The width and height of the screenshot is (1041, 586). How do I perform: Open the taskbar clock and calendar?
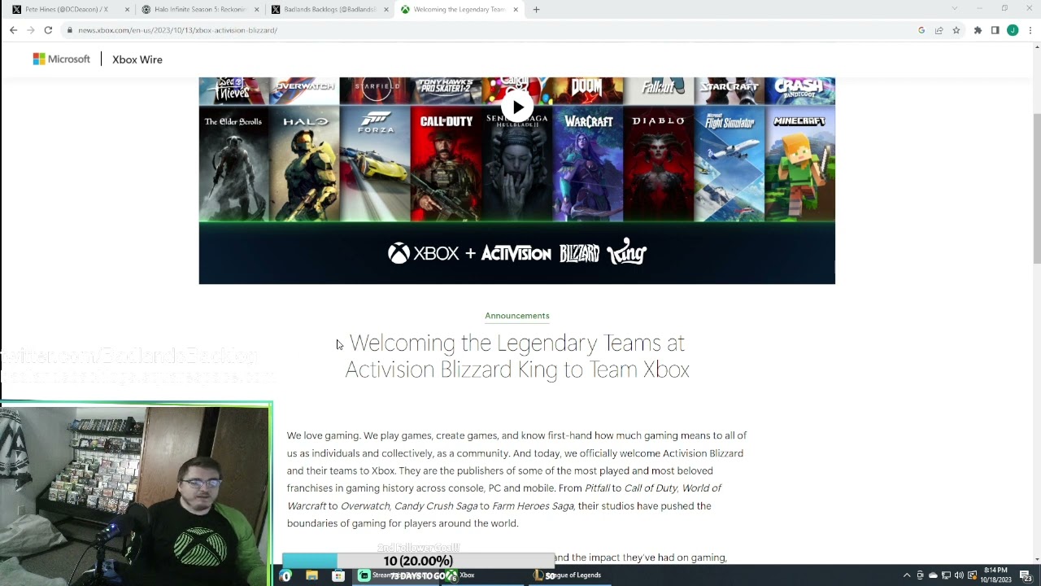click(x=995, y=575)
